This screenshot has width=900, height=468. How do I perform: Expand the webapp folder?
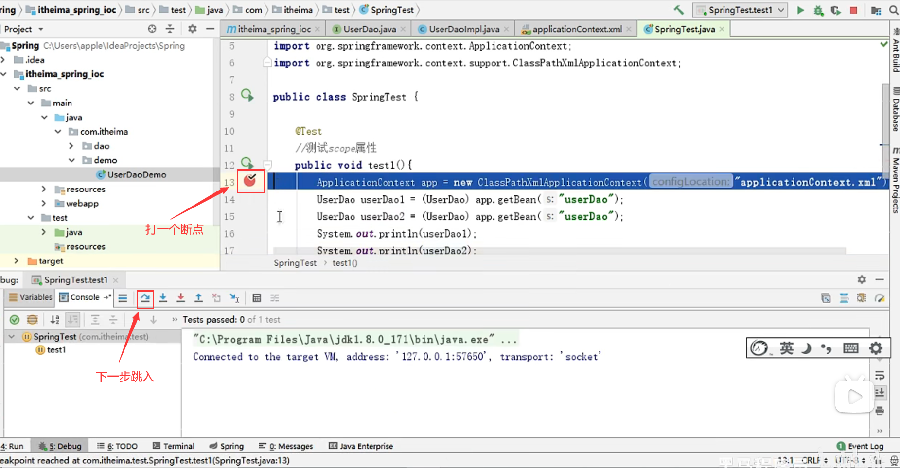pos(44,203)
